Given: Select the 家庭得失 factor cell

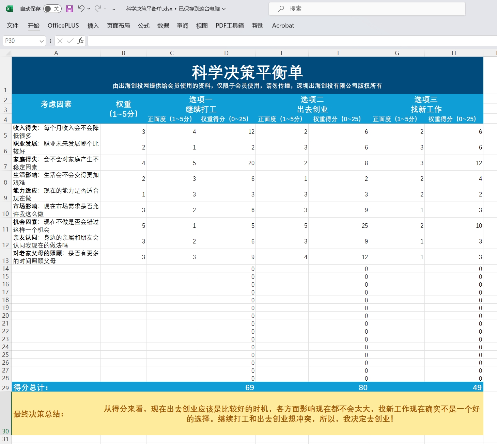Looking at the screenshot, I should (x=56, y=163).
